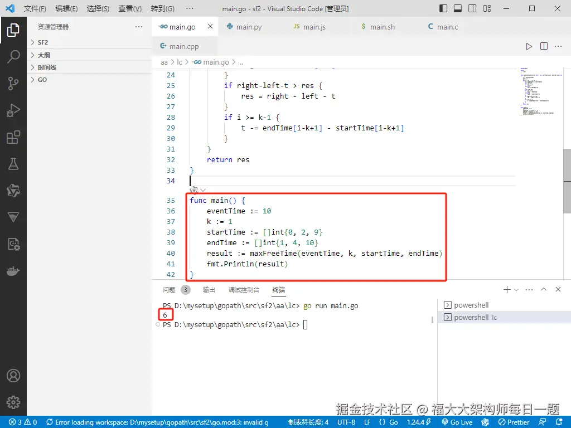Image resolution: width=571 pixels, height=428 pixels.
Task: Create new terminal with plus icon
Action: pos(506,289)
